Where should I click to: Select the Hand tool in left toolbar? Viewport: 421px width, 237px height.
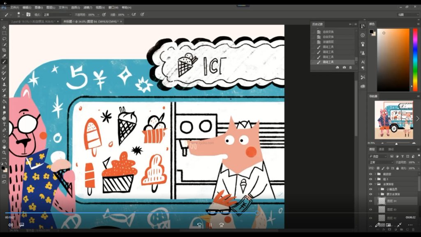pos(4,146)
